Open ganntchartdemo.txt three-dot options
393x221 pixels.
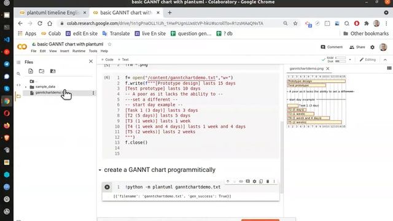(93, 93)
